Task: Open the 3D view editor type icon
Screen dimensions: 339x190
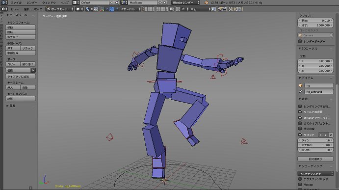Action: click(4, 9)
